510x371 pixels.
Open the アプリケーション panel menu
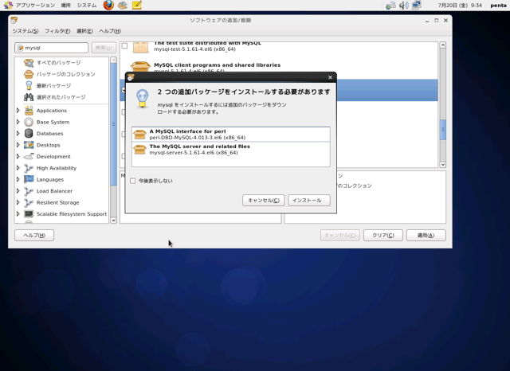pyautogui.click(x=35, y=6)
